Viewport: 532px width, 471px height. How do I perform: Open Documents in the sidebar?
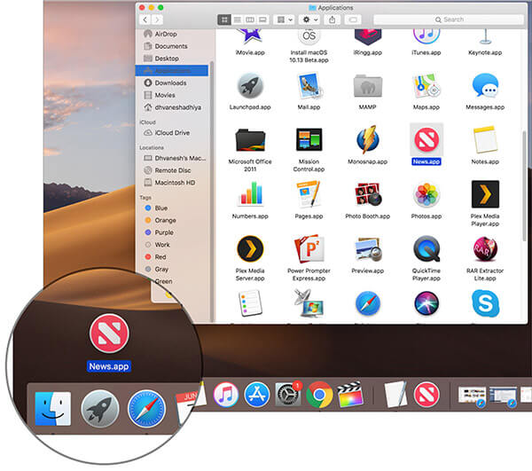pos(172,46)
